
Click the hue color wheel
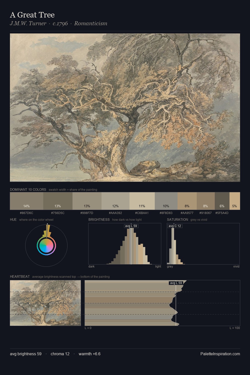(46, 246)
